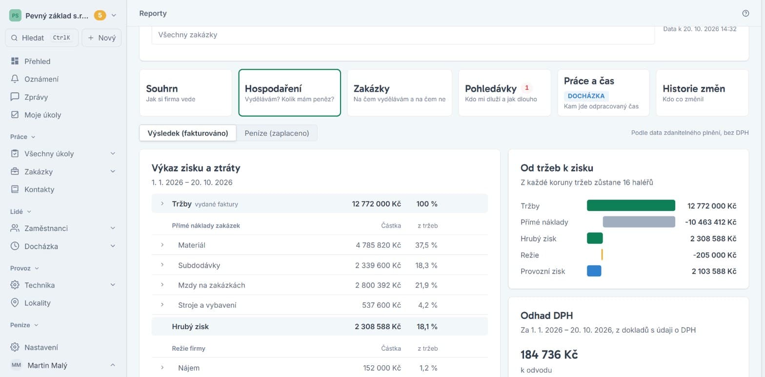The width and height of the screenshot is (765, 377).
Task: Click the Hrubý zisk 2 308 588 Kč value
Action: tap(378, 326)
